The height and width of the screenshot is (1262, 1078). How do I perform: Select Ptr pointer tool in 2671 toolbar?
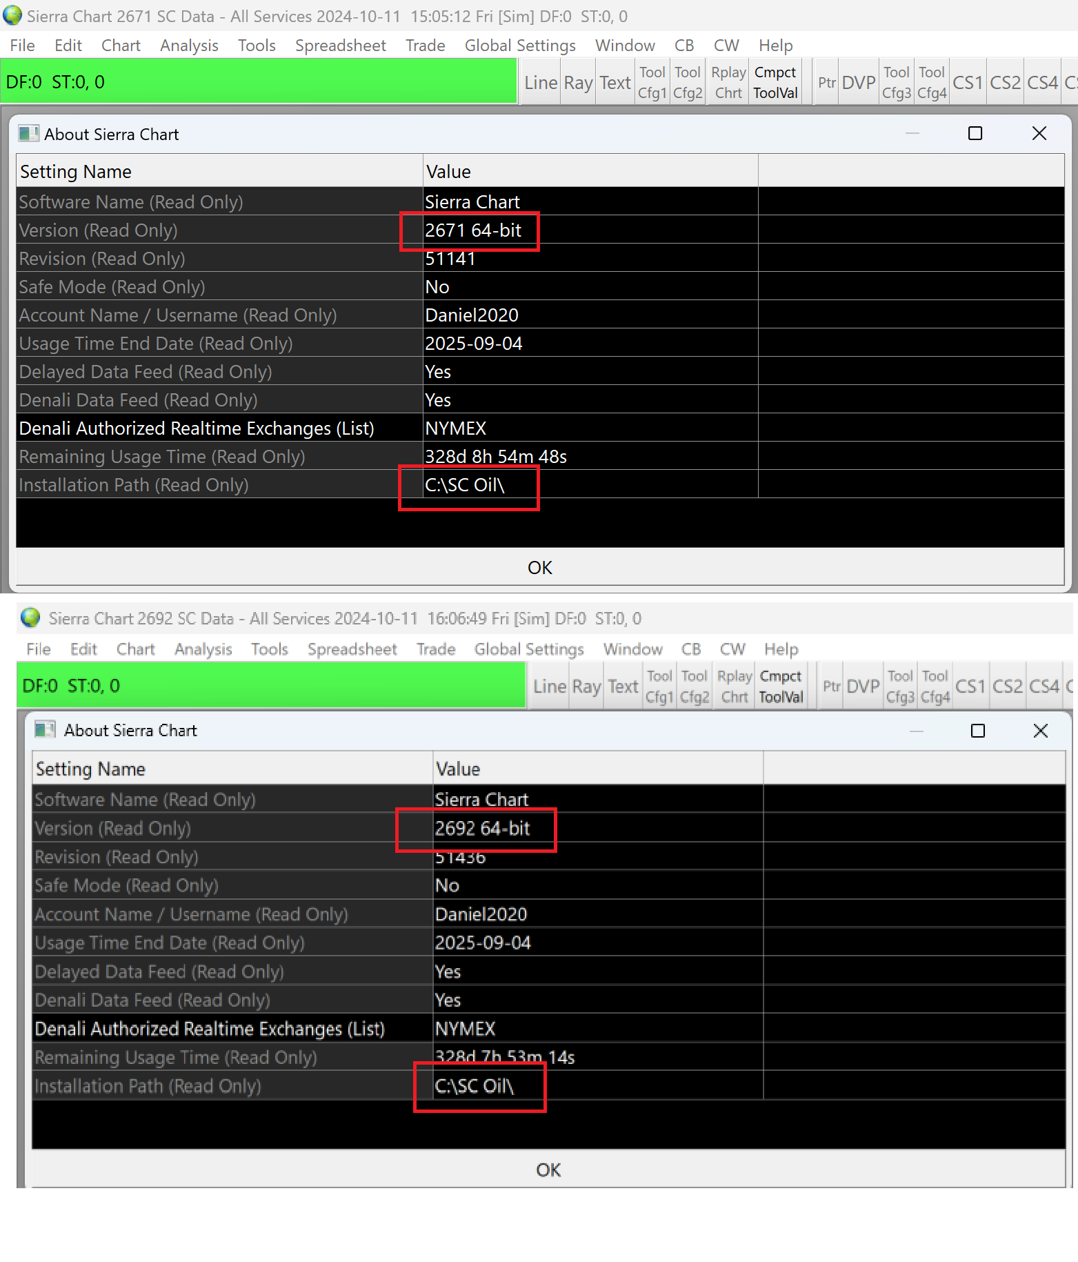[x=827, y=83]
